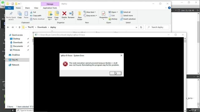Open the File tab in Explorer
The height and width of the screenshot is (112, 200).
(x=9, y=8)
